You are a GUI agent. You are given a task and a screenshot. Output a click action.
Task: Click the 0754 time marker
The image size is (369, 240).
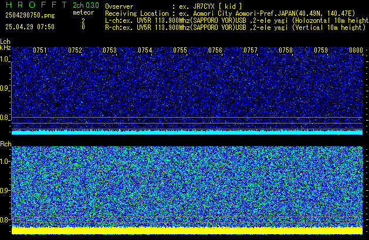145,50
